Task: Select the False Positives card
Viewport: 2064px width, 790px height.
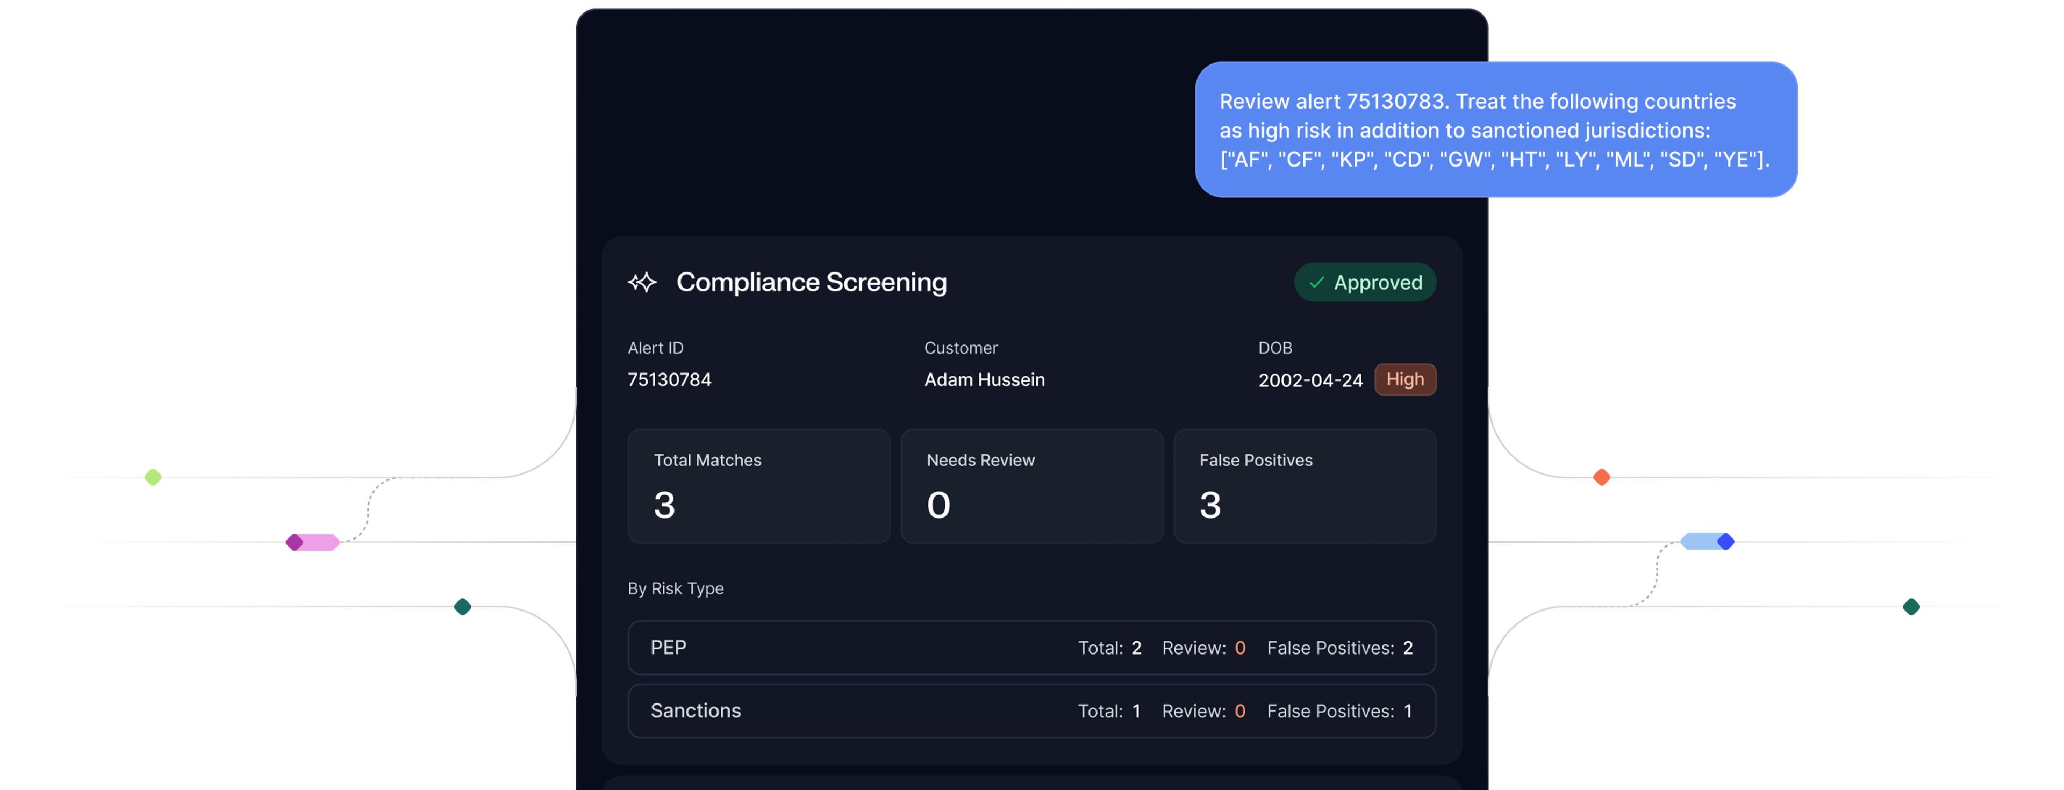Action: coord(1305,485)
